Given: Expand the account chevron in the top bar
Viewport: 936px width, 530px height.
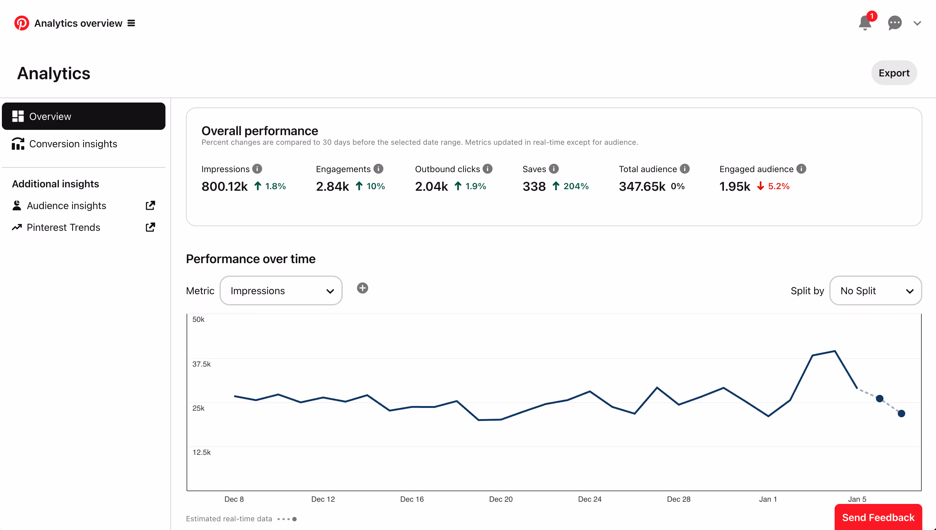Looking at the screenshot, I should tap(918, 23).
